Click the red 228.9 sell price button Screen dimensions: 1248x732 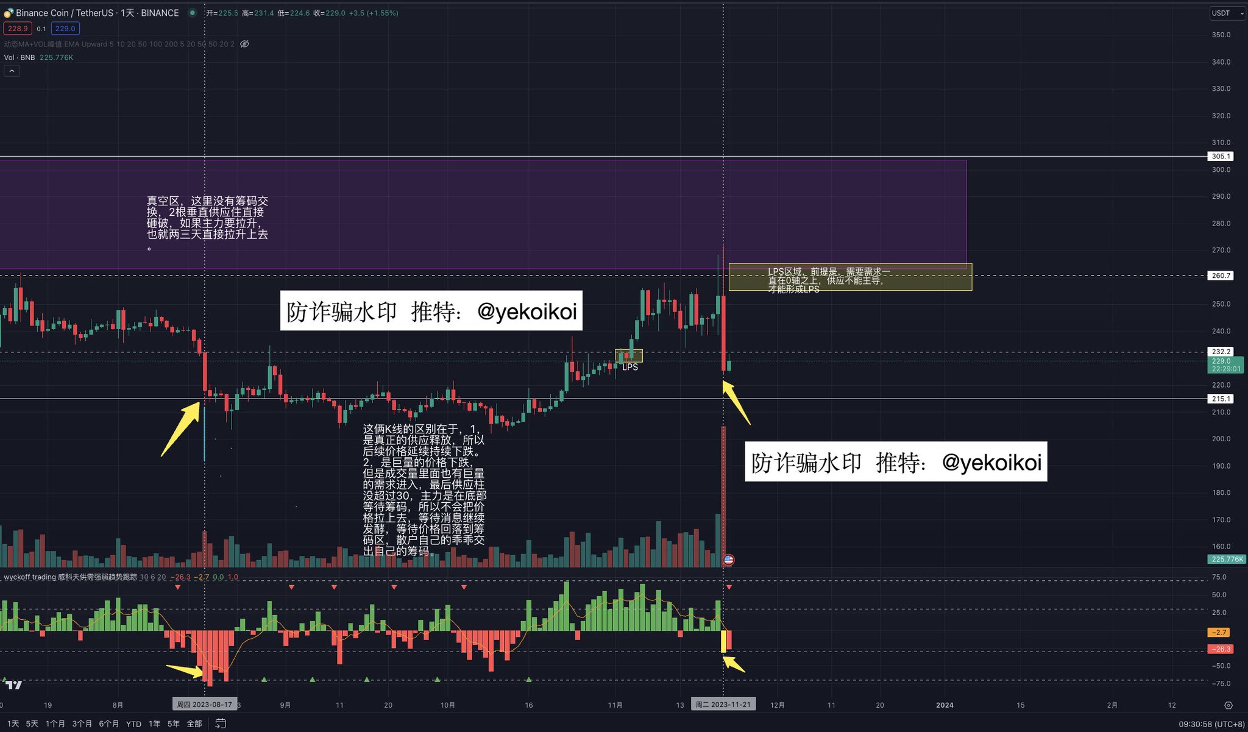(x=18, y=29)
